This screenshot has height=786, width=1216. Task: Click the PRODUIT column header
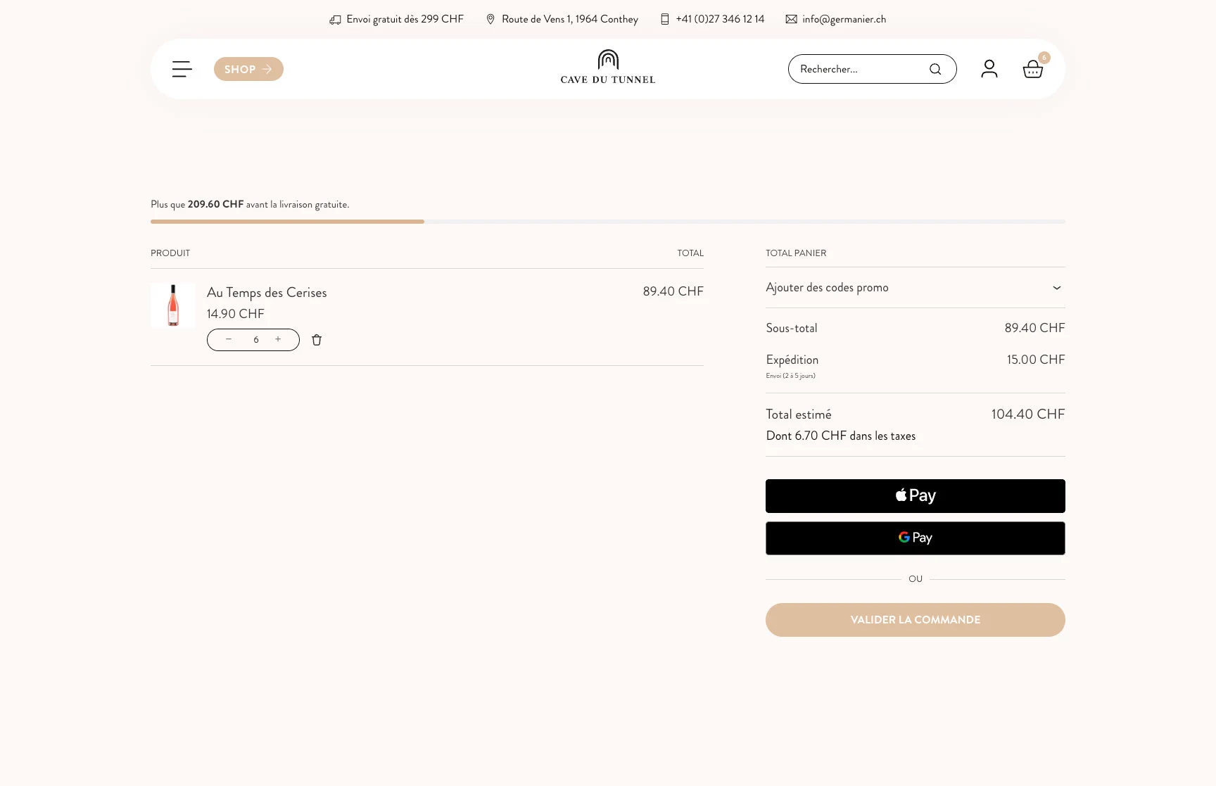click(170, 253)
